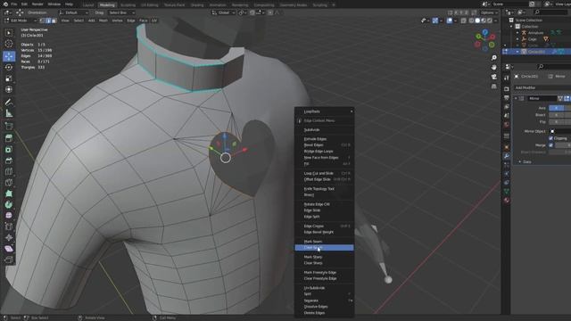The height and width of the screenshot is (321, 571).
Task: Enable edge select mode
Action: pyautogui.click(x=48, y=21)
